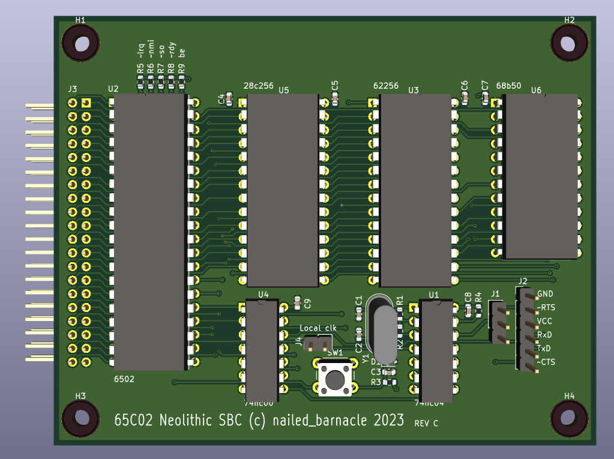
Task: Click the U2 6502 processor chip
Action: pos(149,232)
